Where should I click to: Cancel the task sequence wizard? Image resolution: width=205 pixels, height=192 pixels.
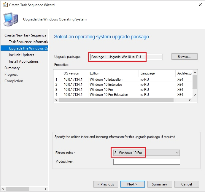187,184
